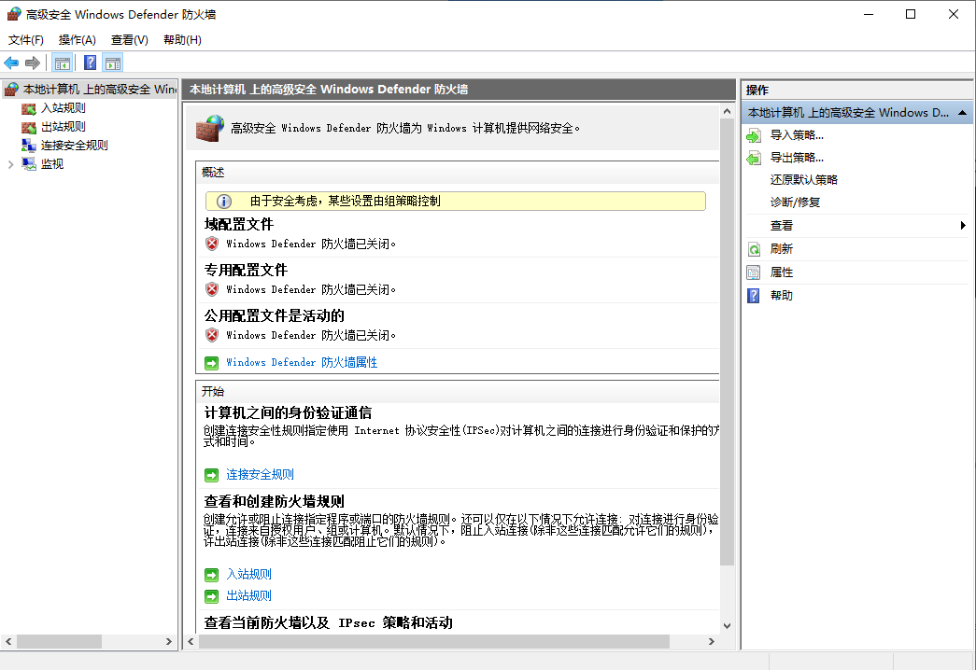The width and height of the screenshot is (976, 670).
Task: Click the back arrow toolbar icon
Action: tap(11, 63)
